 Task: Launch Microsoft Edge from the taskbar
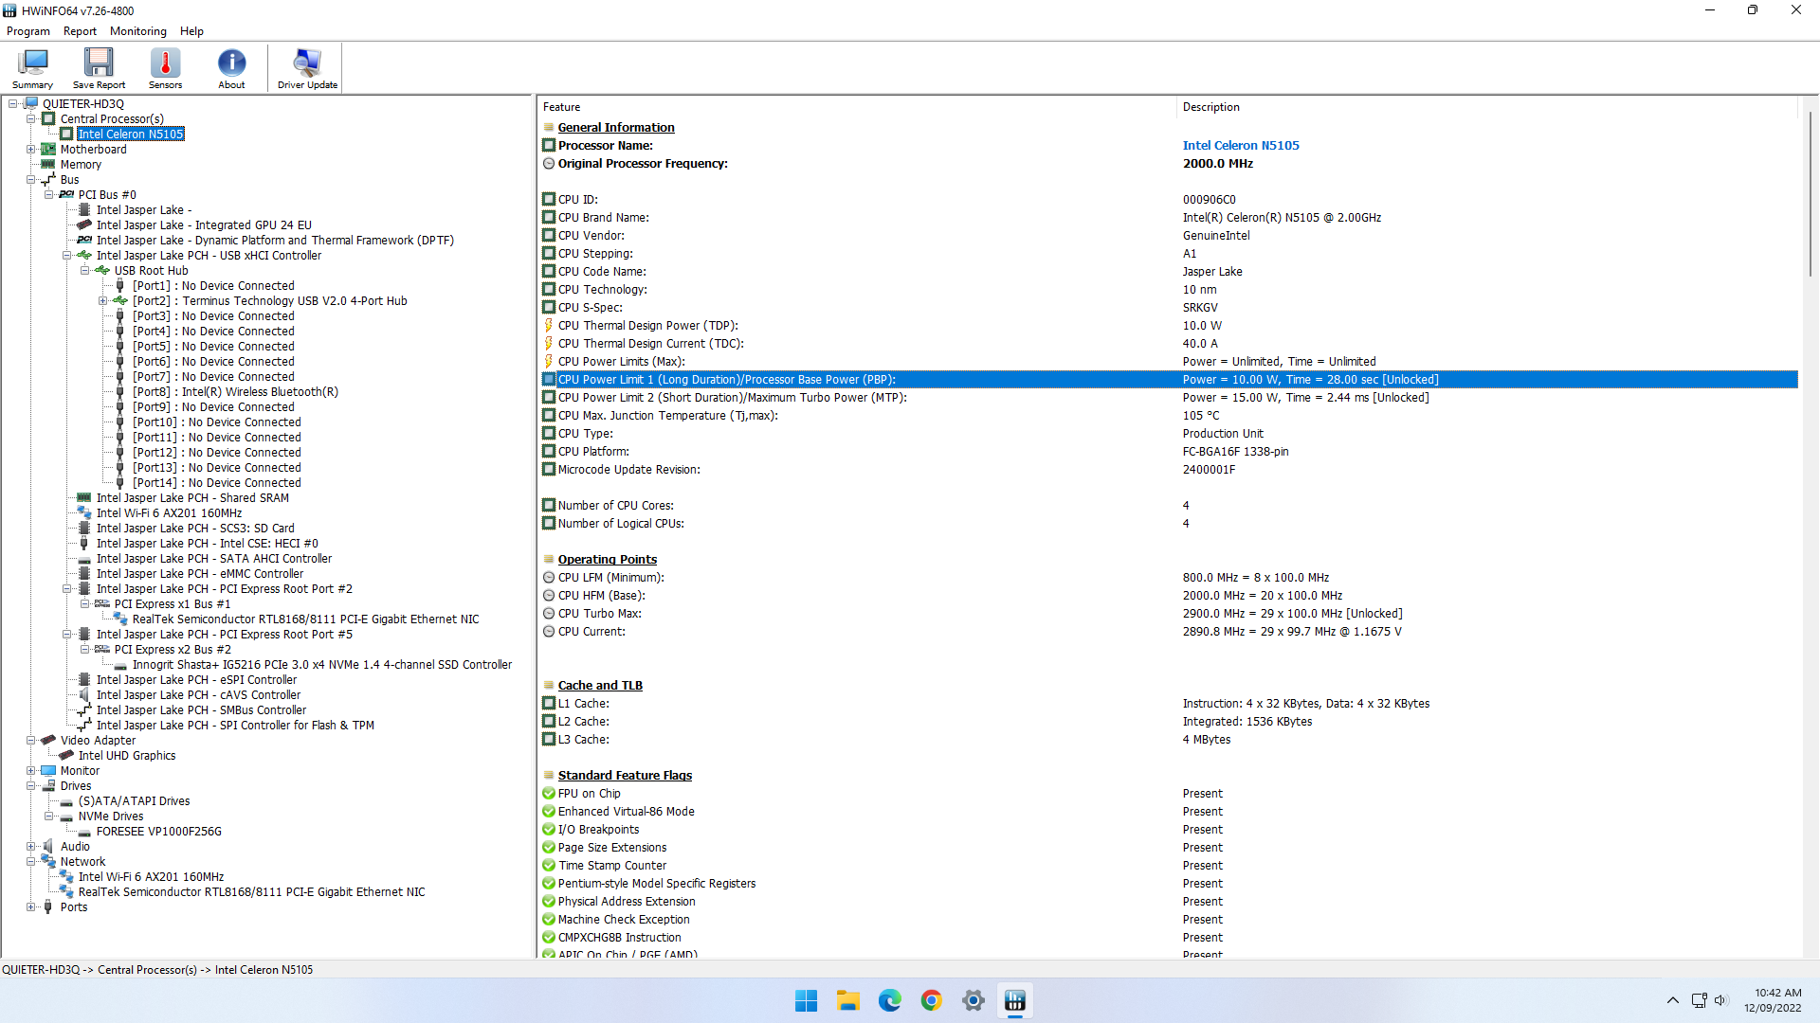890,1000
